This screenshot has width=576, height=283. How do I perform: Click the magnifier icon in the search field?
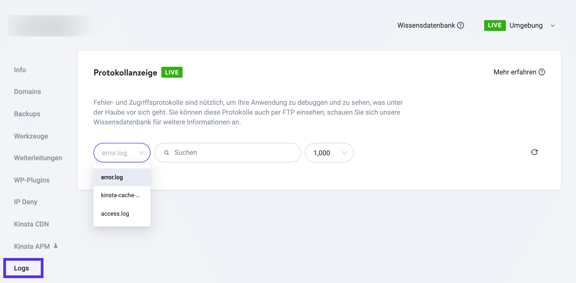167,153
